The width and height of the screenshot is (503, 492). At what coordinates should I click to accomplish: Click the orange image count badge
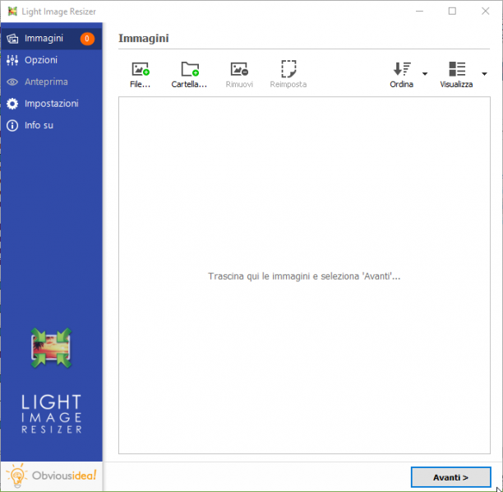coord(87,39)
